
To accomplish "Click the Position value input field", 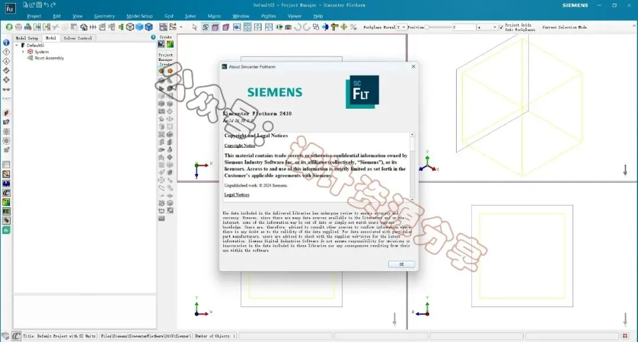I will coord(464,27).
